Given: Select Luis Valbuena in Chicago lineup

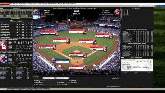Looking at the screenshot, I should pyautogui.click(x=16, y=36).
